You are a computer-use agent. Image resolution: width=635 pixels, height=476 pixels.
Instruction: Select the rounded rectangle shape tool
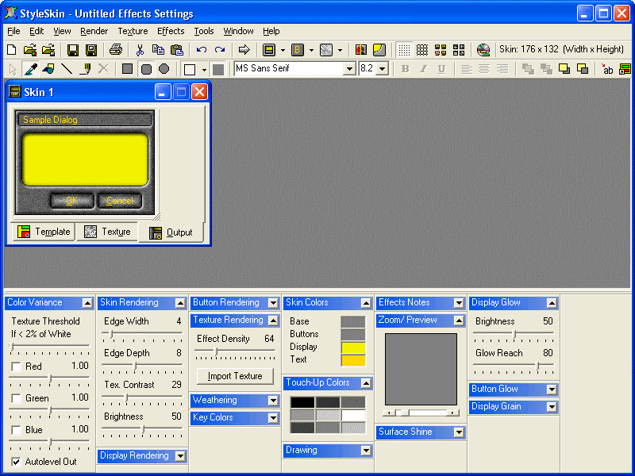click(146, 69)
